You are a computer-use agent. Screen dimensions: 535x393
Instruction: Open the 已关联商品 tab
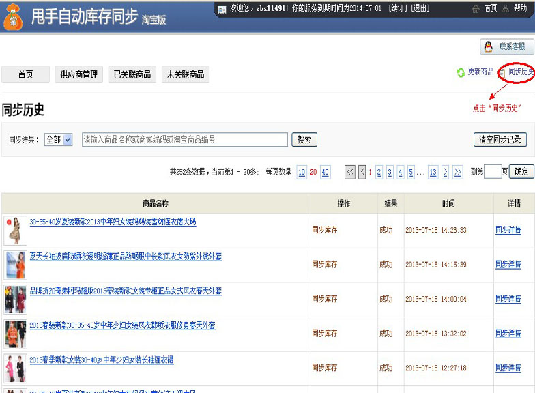coord(132,74)
